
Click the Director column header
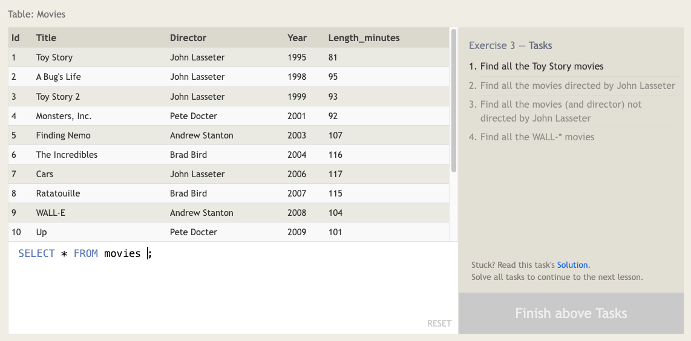(188, 38)
